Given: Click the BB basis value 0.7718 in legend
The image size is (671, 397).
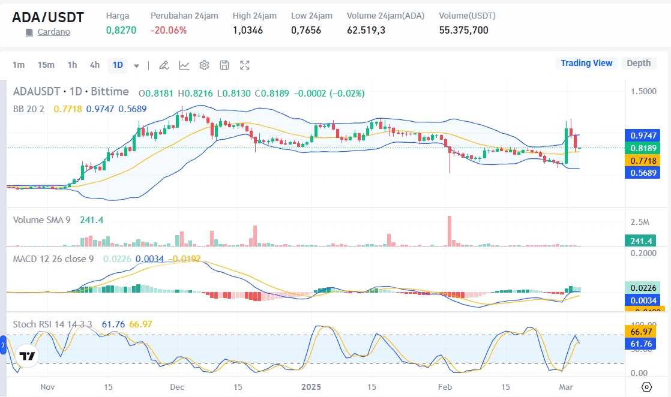Looking at the screenshot, I should pyautogui.click(x=68, y=109).
